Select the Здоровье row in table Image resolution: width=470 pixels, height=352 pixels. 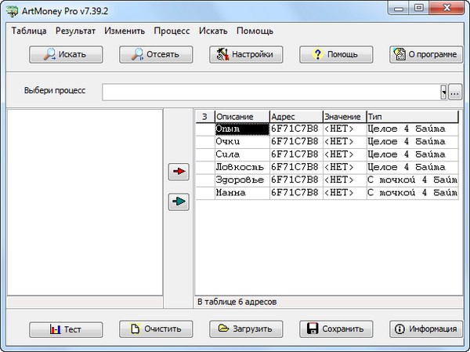(241, 180)
